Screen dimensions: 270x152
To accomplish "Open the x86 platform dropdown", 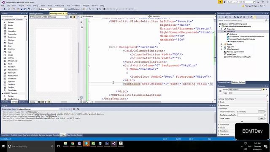I will pos(56,9).
